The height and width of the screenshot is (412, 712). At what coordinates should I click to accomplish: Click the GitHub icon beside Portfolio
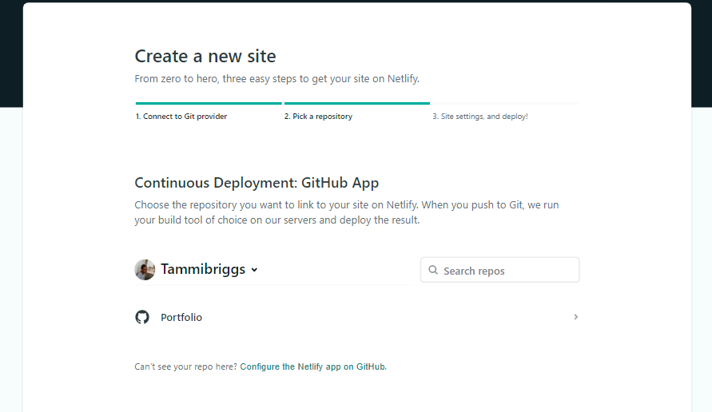(x=142, y=317)
